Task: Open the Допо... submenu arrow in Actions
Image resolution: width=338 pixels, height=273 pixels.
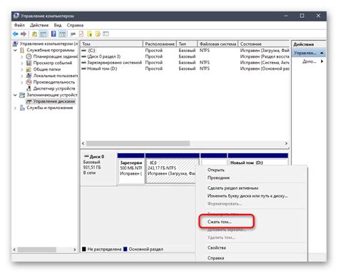Action: click(322, 61)
